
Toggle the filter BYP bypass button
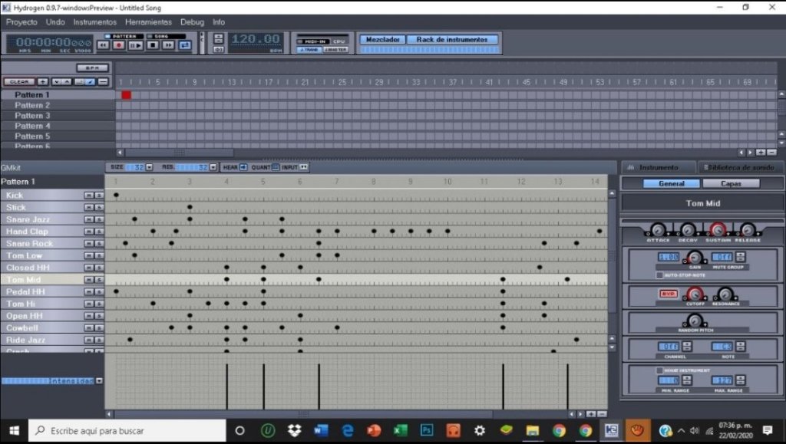(667, 294)
